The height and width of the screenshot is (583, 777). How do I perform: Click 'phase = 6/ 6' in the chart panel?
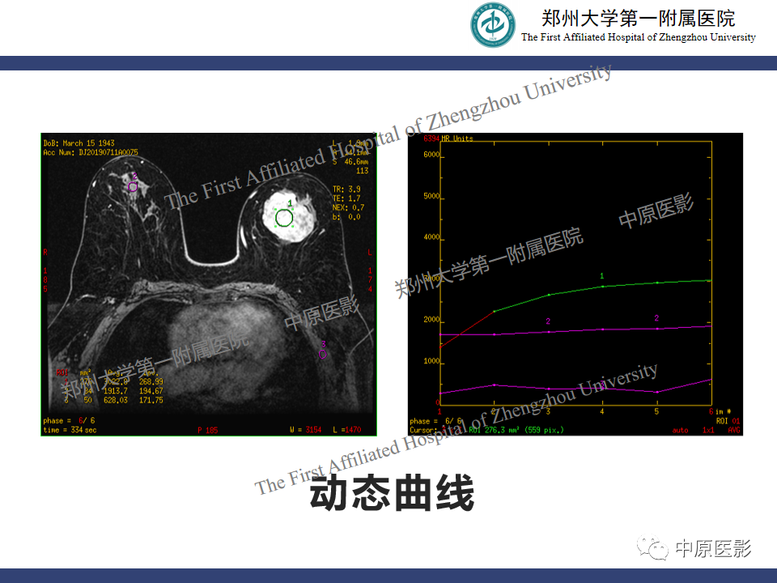(435, 421)
